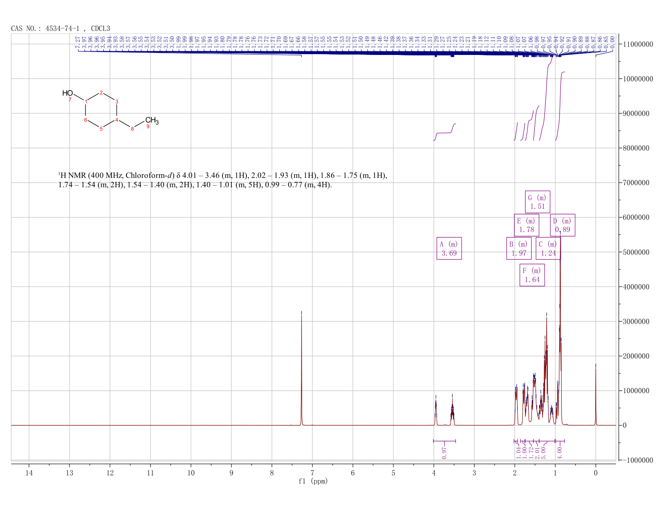This screenshot has height=519, width=671.
Task: Click atom number 4 in the cyclohexane ring
Action: tap(117, 120)
